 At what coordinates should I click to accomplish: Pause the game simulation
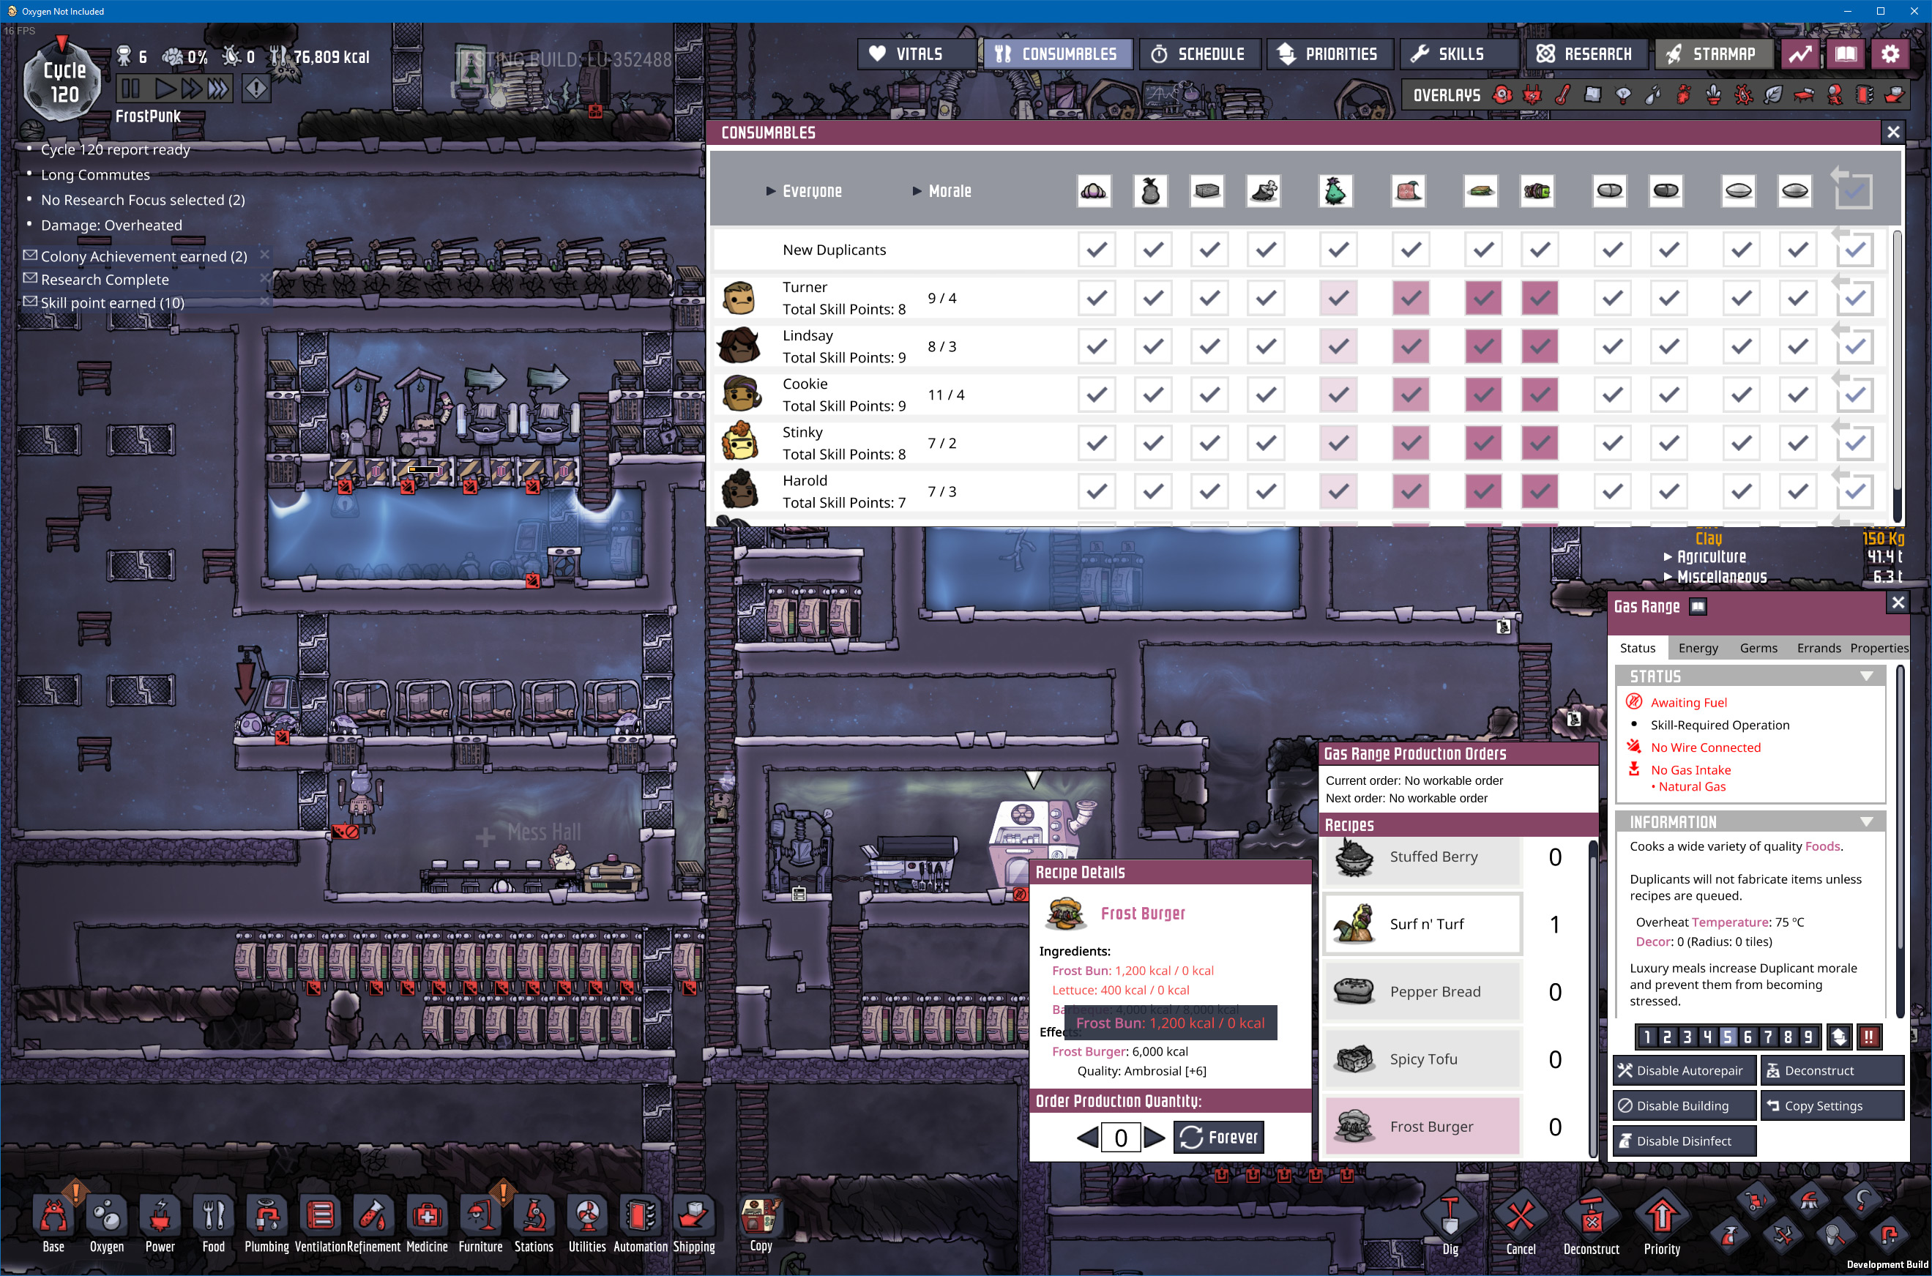(130, 88)
